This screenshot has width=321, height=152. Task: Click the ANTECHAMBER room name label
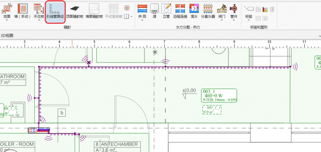click(x=119, y=144)
